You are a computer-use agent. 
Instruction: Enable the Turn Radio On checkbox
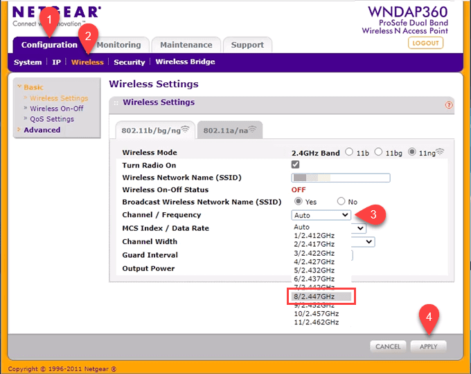(296, 165)
